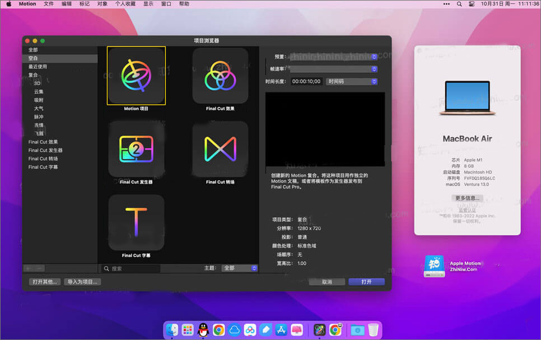The image size is (541, 340).
Task: Open the 文件 menu
Action: pos(49,4)
